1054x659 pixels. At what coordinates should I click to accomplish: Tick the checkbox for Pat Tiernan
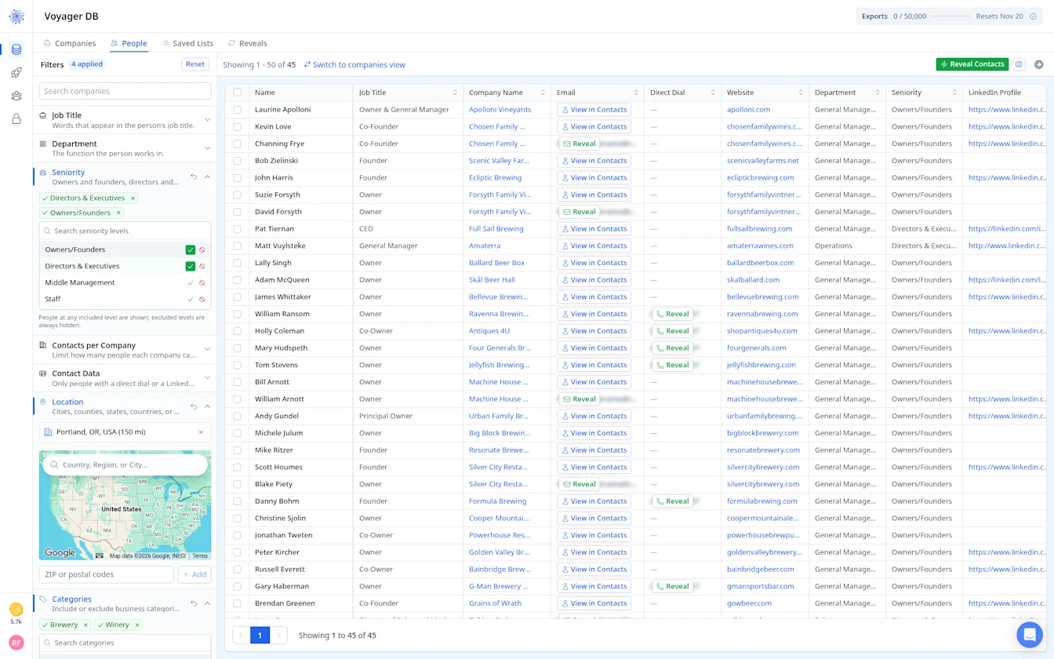[x=237, y=229]
